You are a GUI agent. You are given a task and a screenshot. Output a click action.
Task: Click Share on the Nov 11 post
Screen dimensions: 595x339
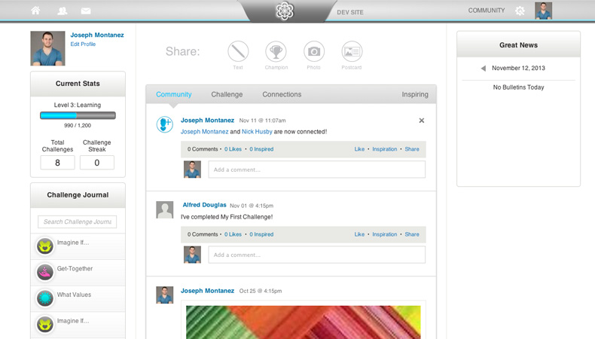412,149
